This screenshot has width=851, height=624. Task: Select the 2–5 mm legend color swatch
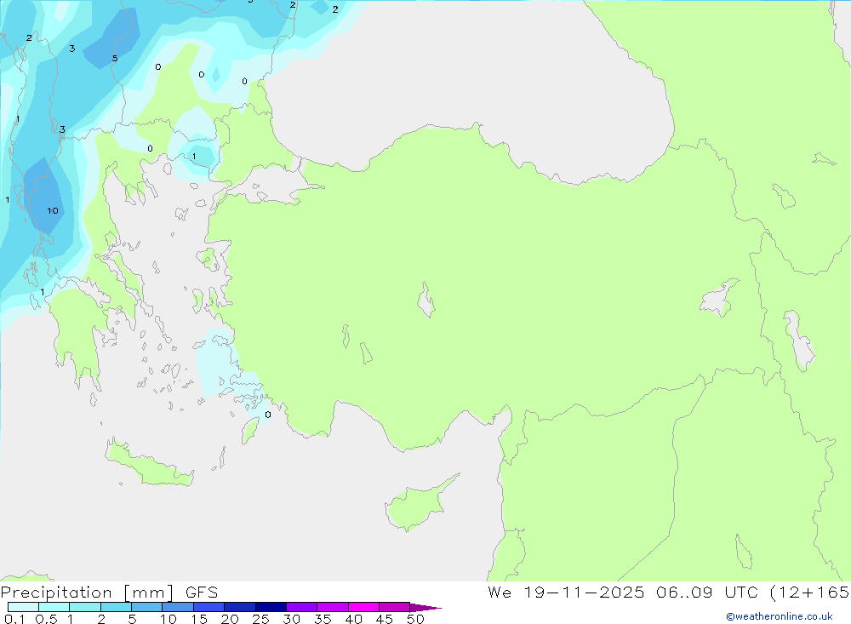click(x=116, y=607)
